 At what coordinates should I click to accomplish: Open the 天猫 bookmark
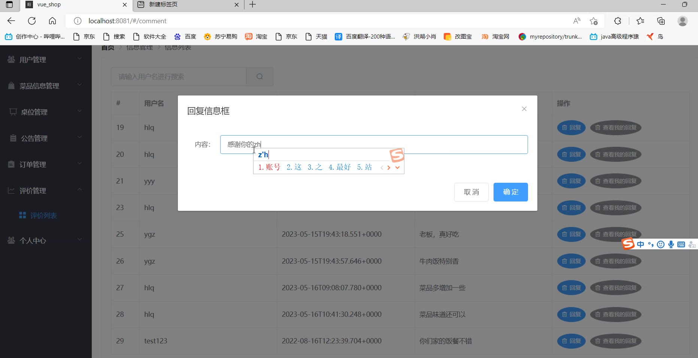(316, 36)
